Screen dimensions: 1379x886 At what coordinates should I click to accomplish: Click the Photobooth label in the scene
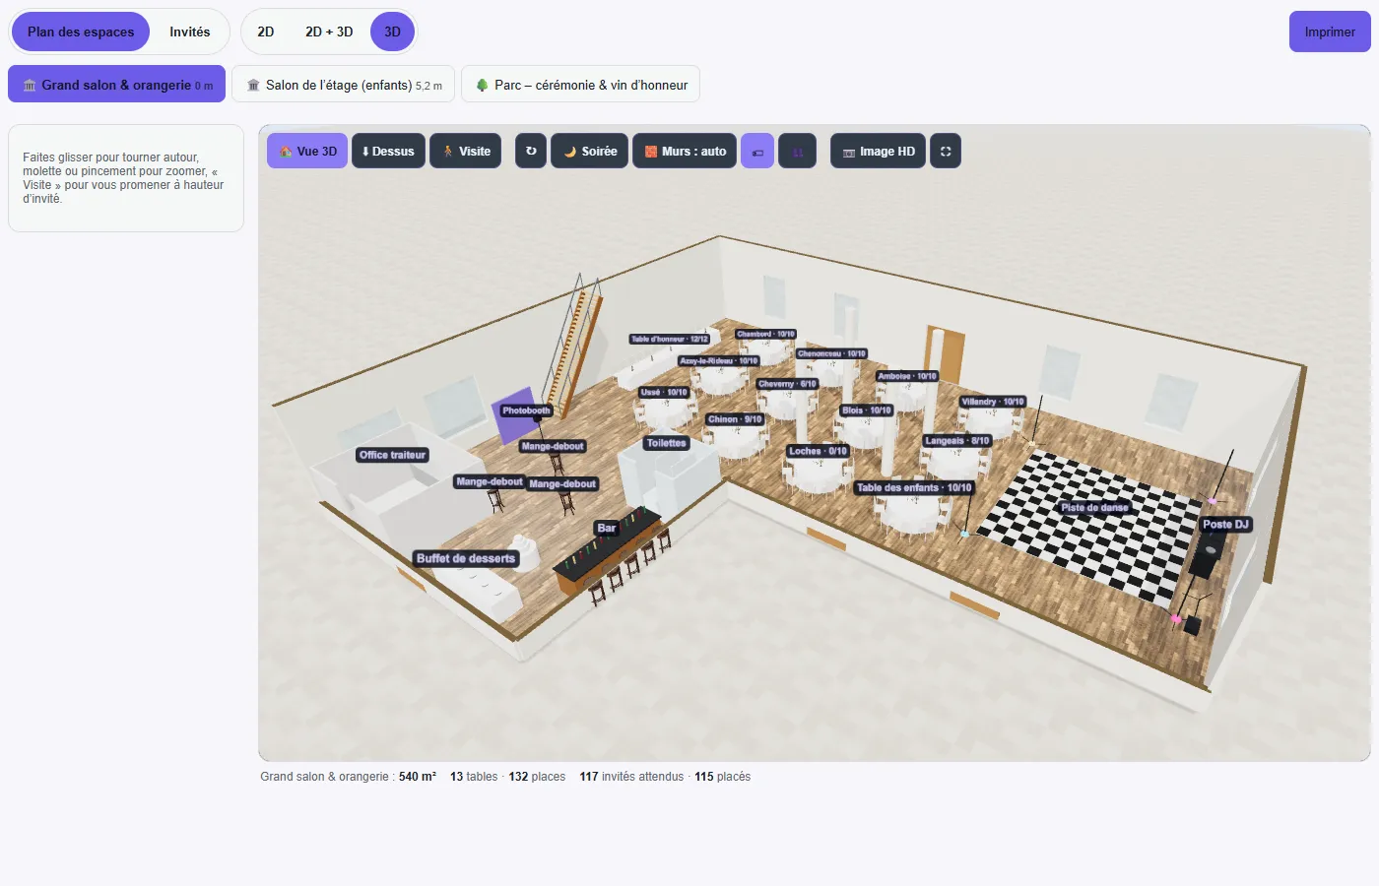pyautogui.click(x=526, y=411)
